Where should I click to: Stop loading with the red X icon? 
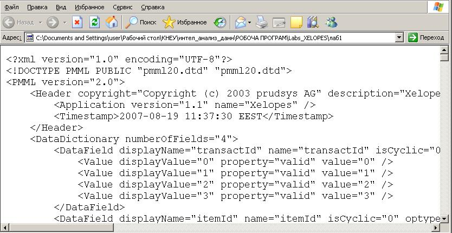[x=78, y=22]
